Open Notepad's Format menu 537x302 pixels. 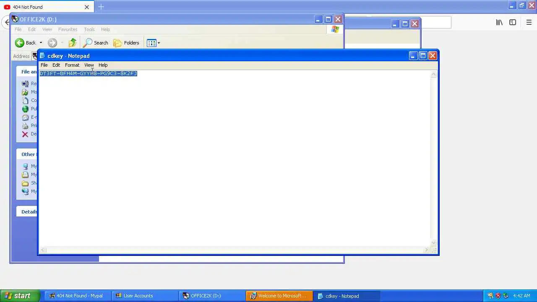72,65
